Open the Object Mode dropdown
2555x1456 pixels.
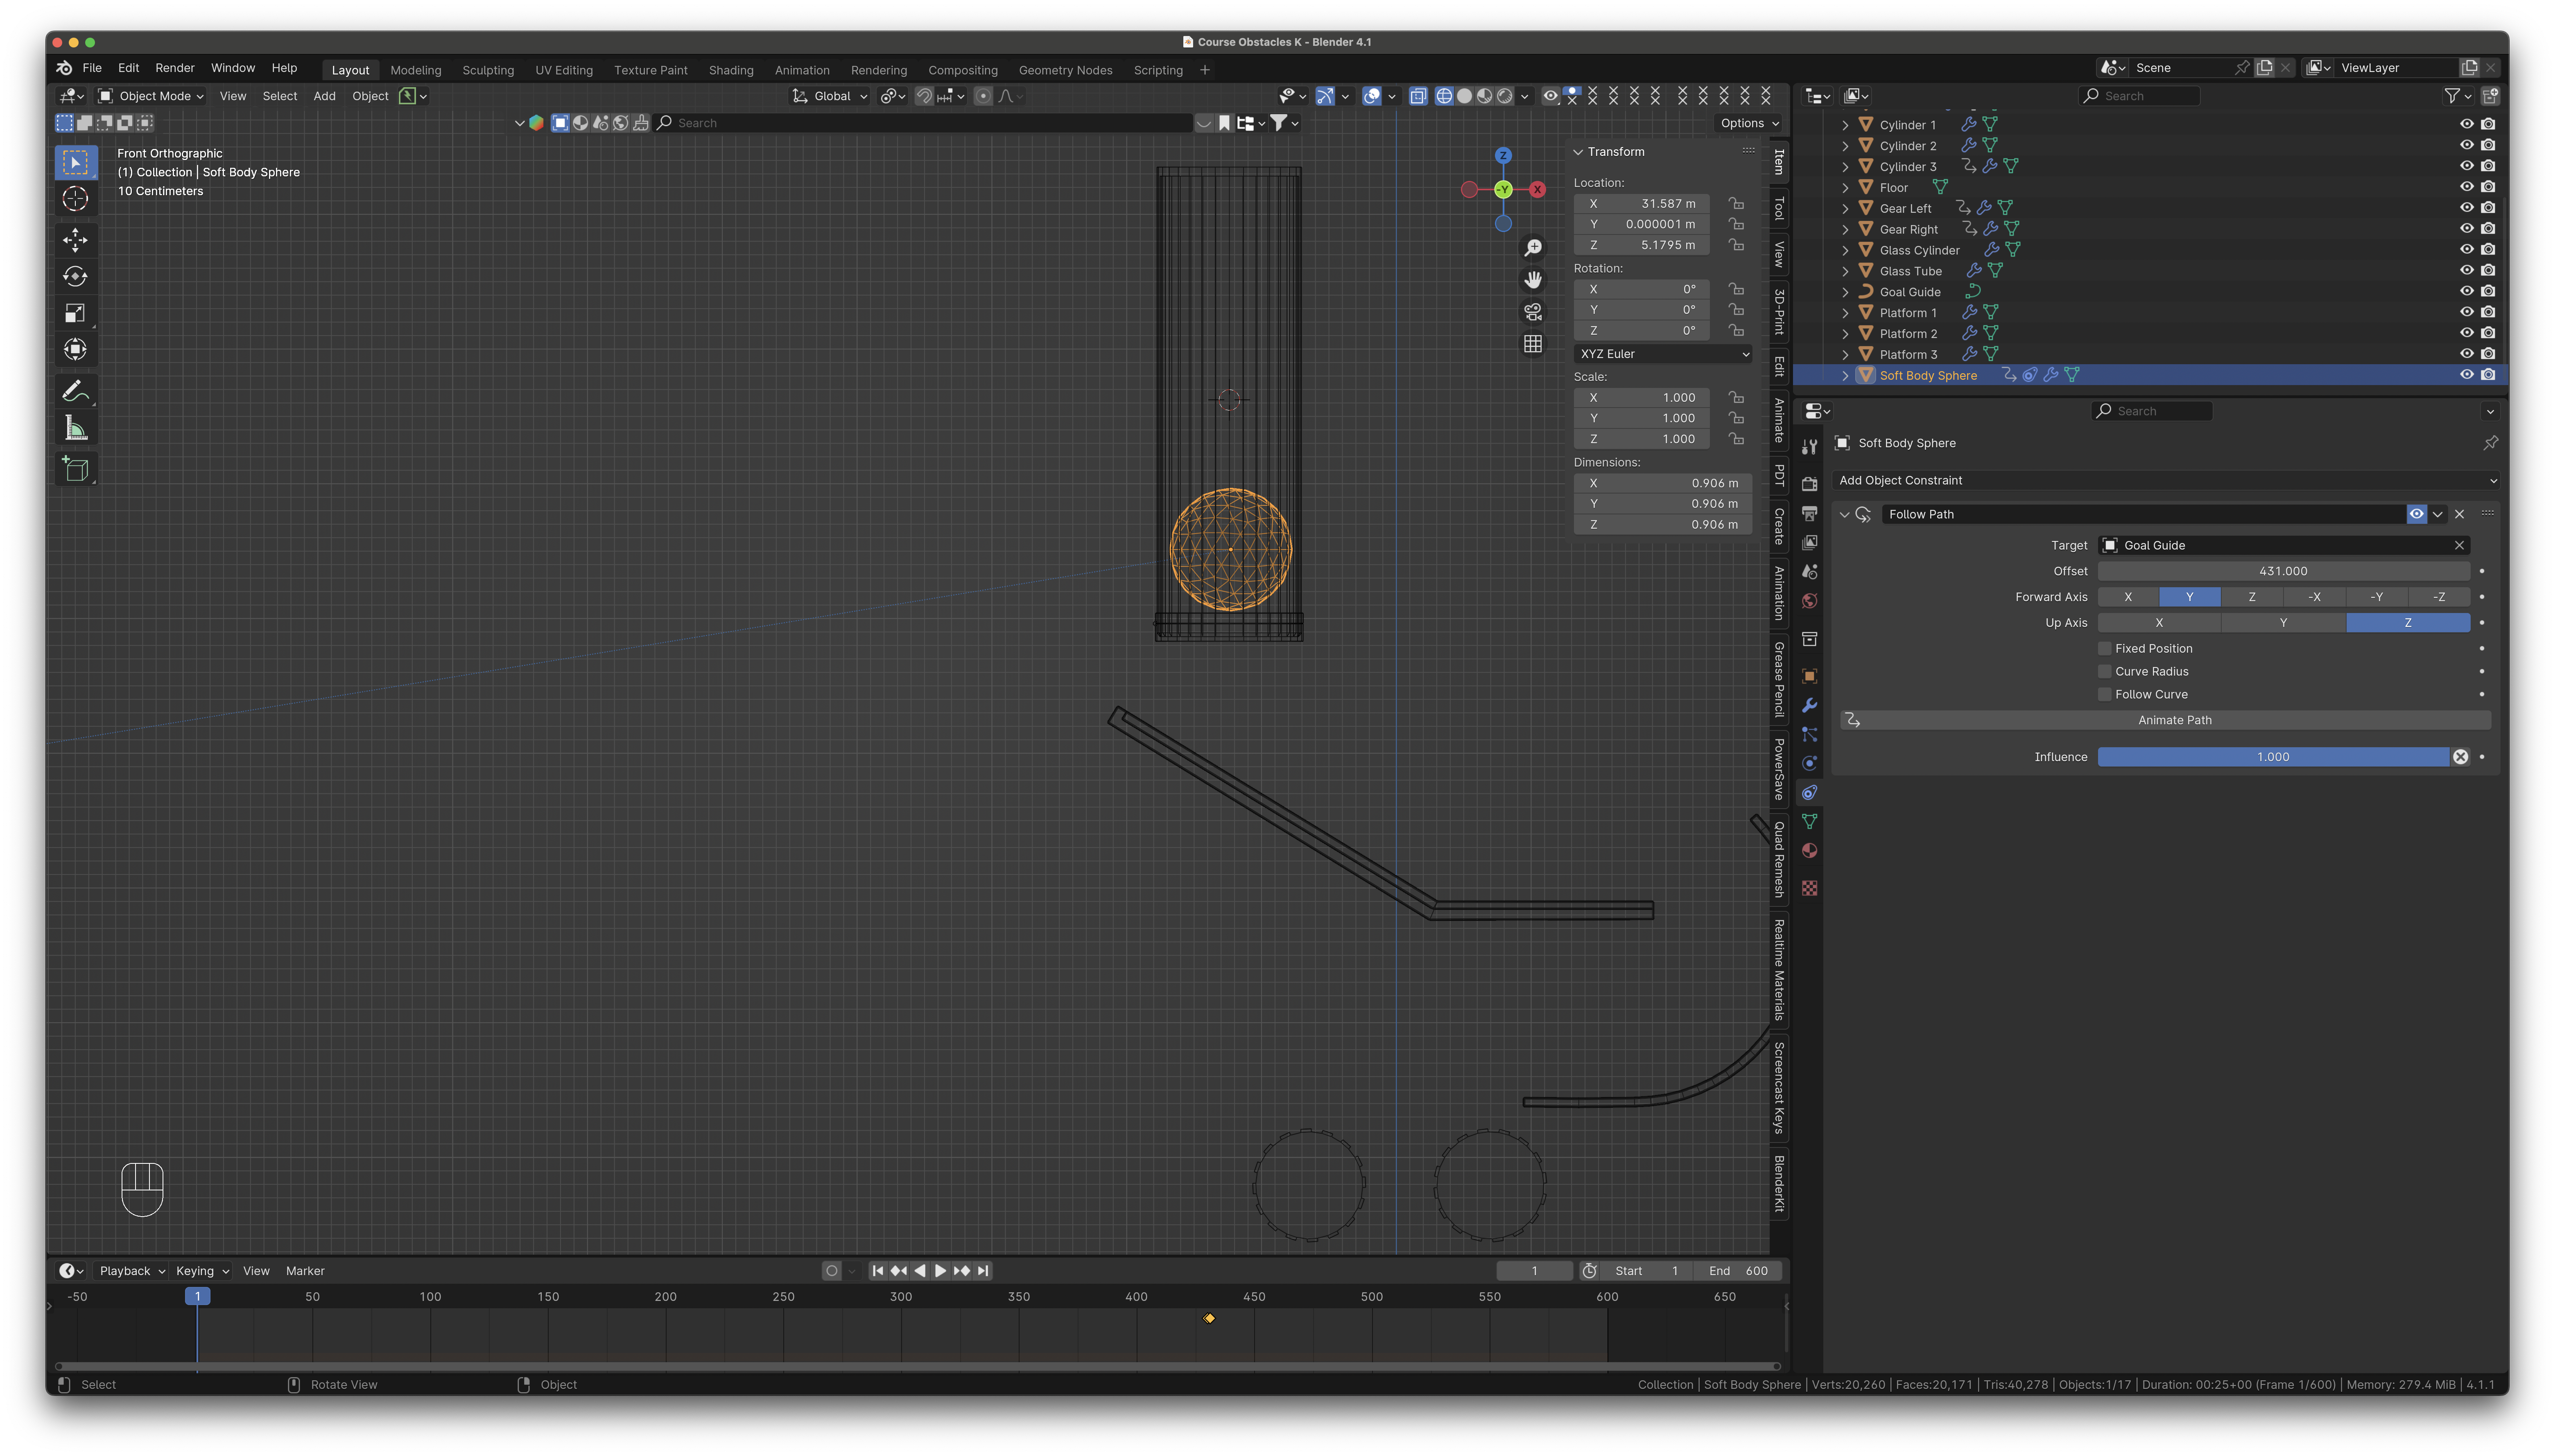click(x=152, y=96)
